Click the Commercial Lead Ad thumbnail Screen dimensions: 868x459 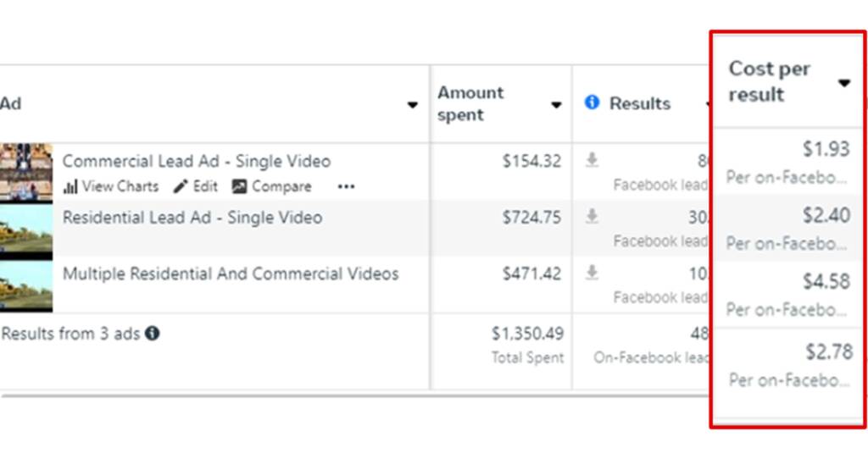tap(25, 172)
